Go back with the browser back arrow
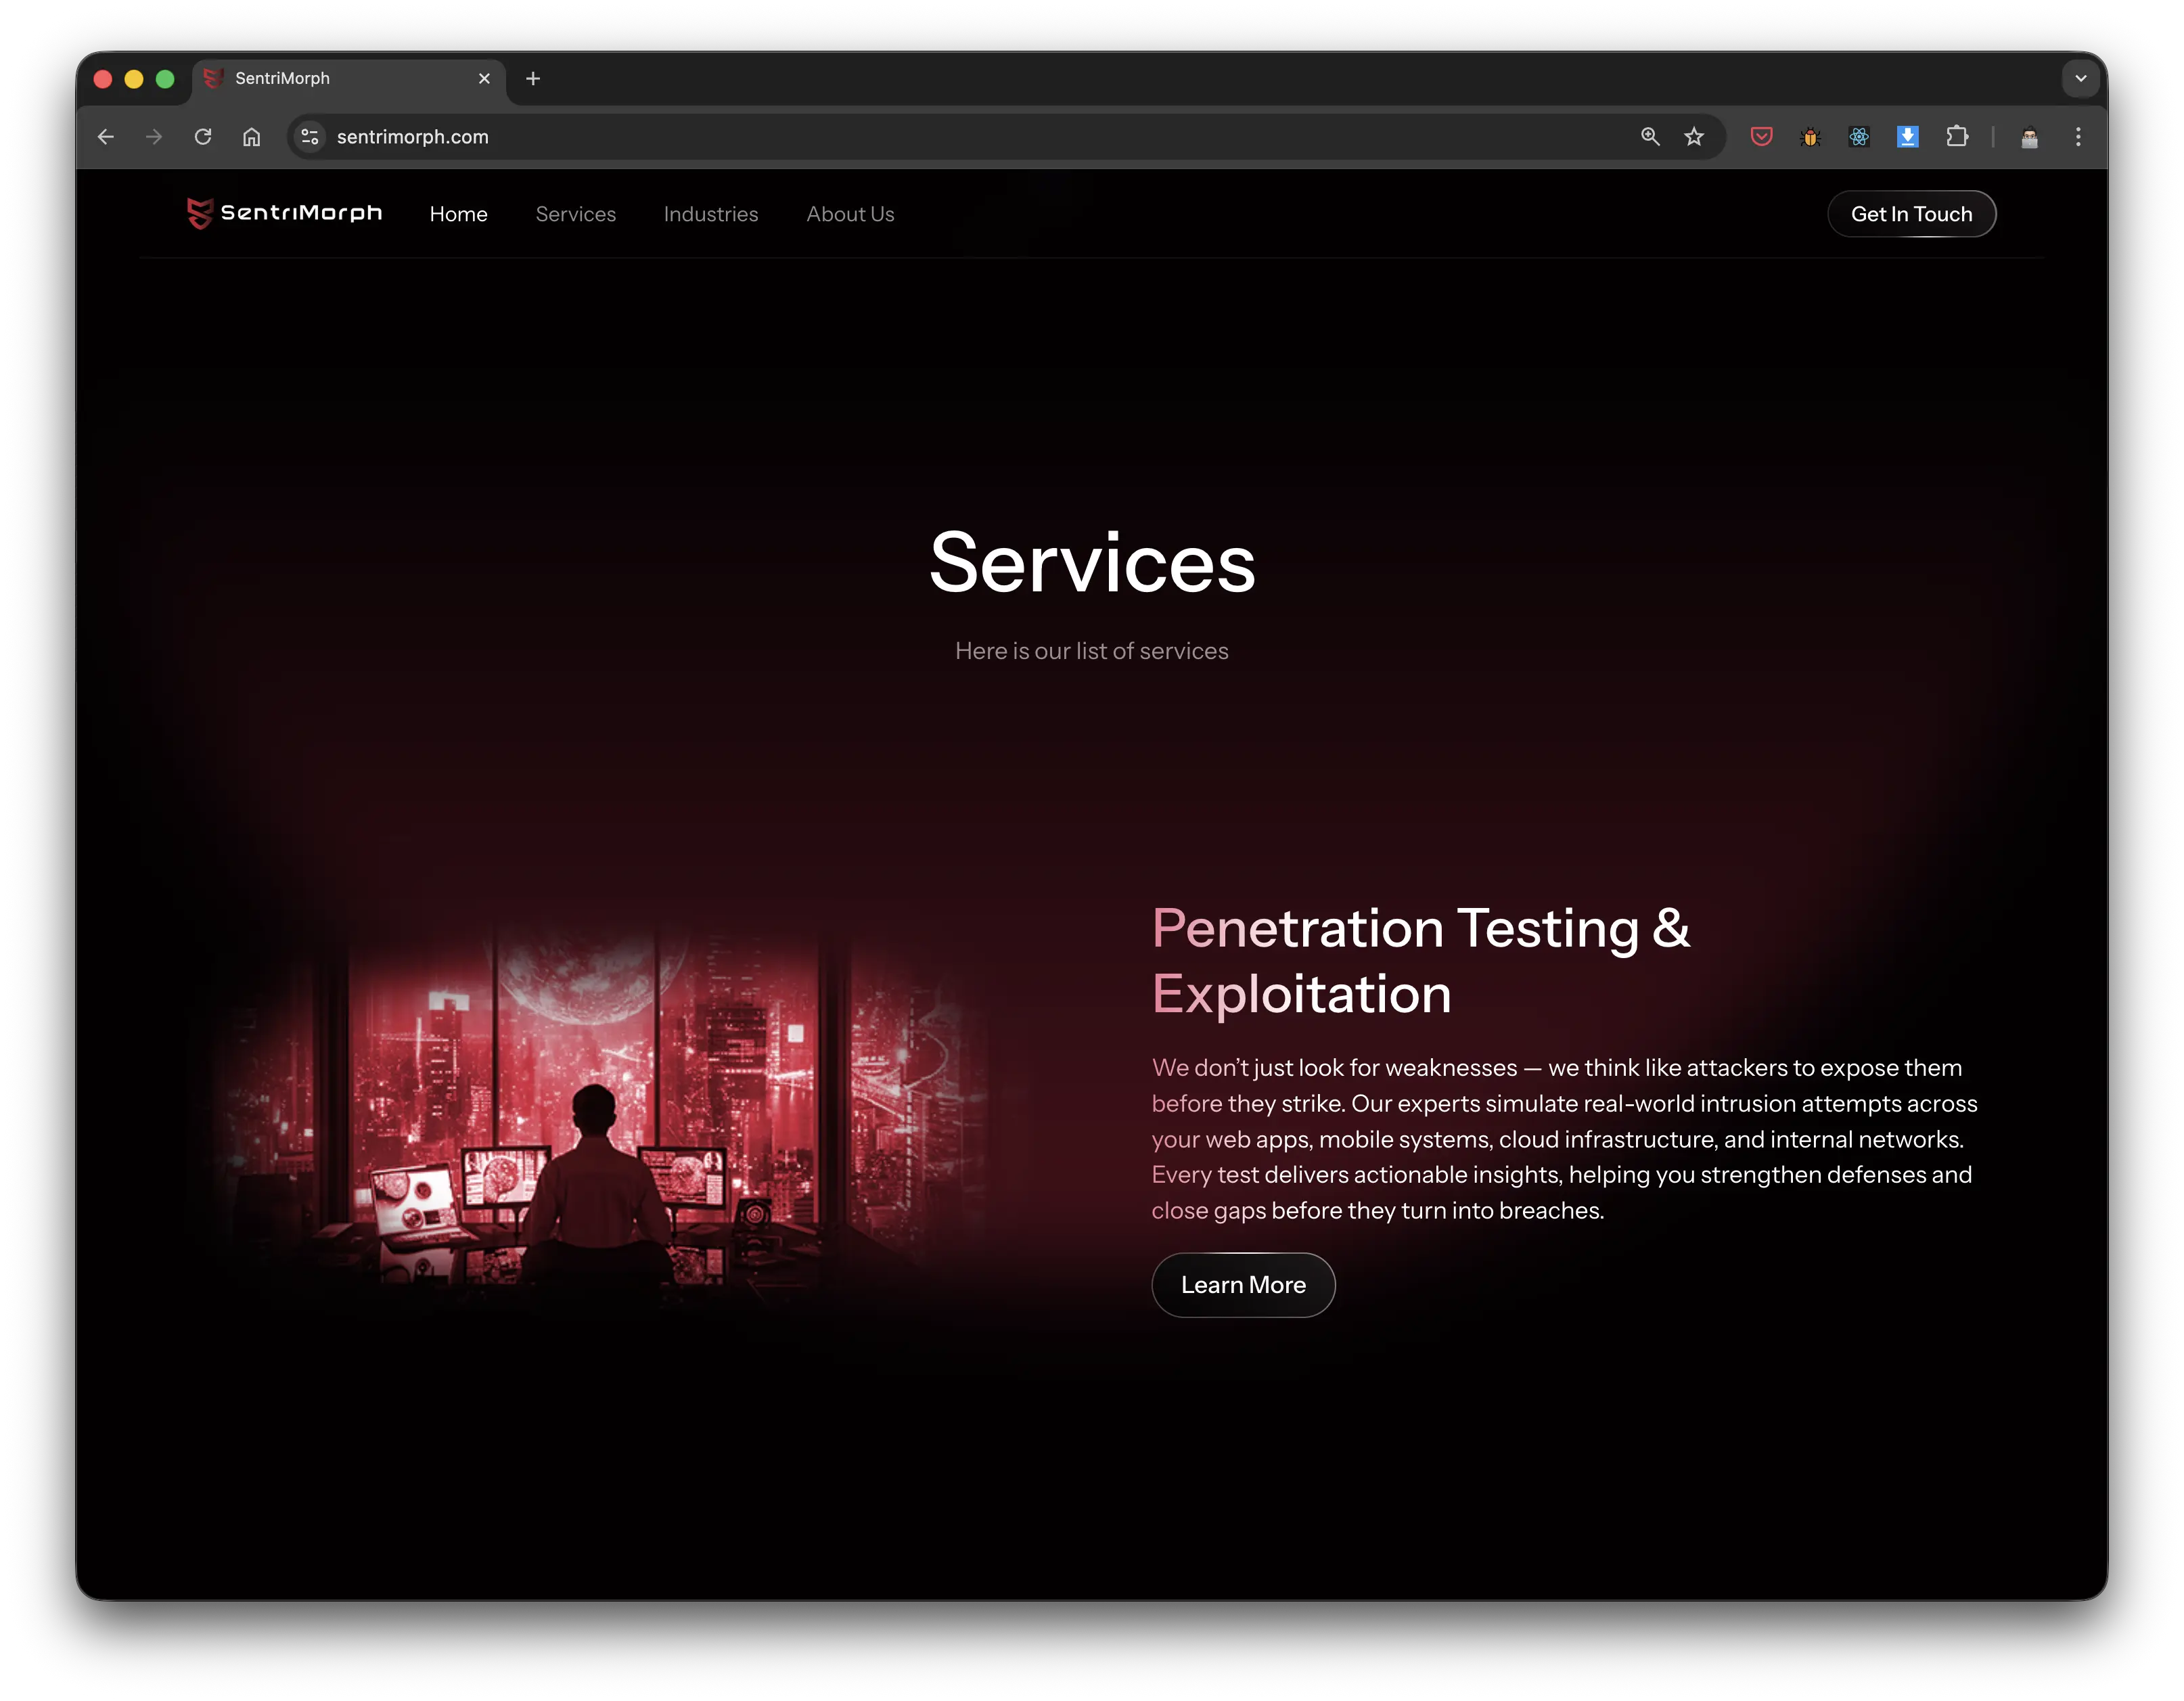This screenshot has width=2184, height=1701. point(106,137)
